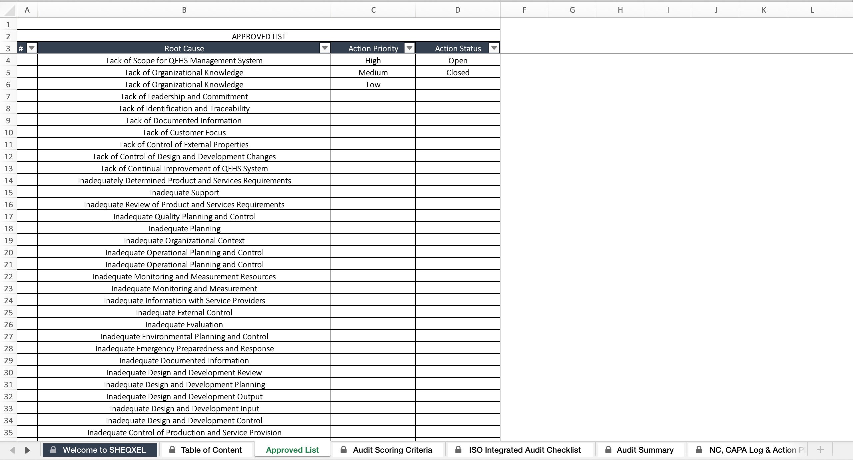The height and width of the screenshot is (460, 853).
Task: Select the cell containing High priority
Action: [373, 60]
